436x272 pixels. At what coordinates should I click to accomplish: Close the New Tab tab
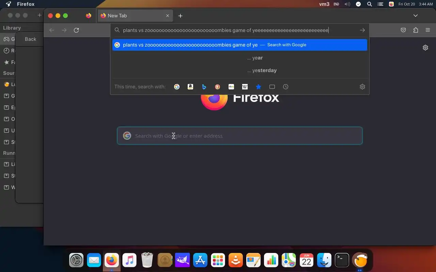[x=168, y=16]
